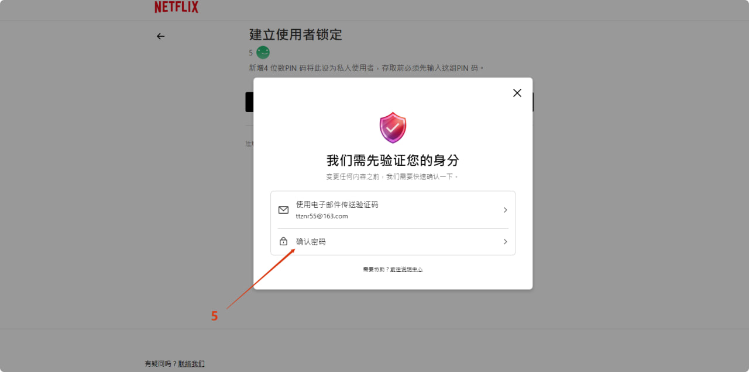
Task: Click the red number 5 annotation
Action: pos(214,316)
